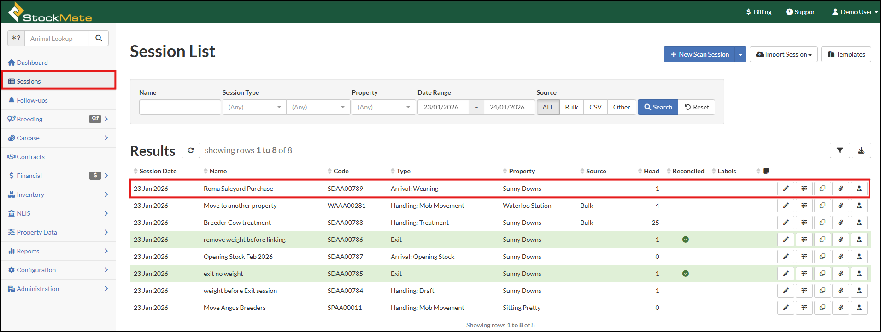Open the New Scan Session caret dropdown

coord(740,54)
